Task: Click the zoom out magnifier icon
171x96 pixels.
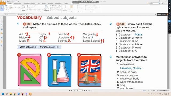Action: point(50,6)
